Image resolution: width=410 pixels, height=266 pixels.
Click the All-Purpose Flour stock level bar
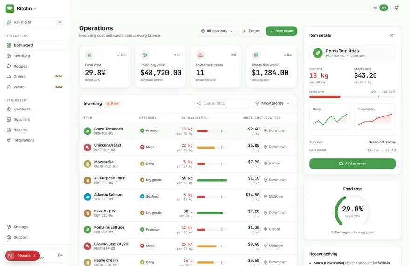[212, 180]
